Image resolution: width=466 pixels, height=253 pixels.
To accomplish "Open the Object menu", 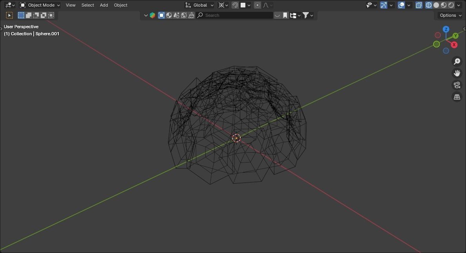I will (120, 5).
